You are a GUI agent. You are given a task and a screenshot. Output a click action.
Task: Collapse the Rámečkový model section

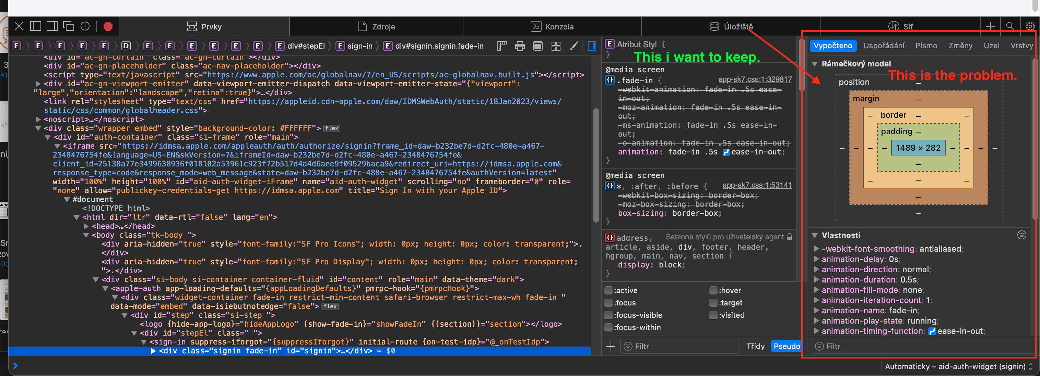(x=815, y=64)
